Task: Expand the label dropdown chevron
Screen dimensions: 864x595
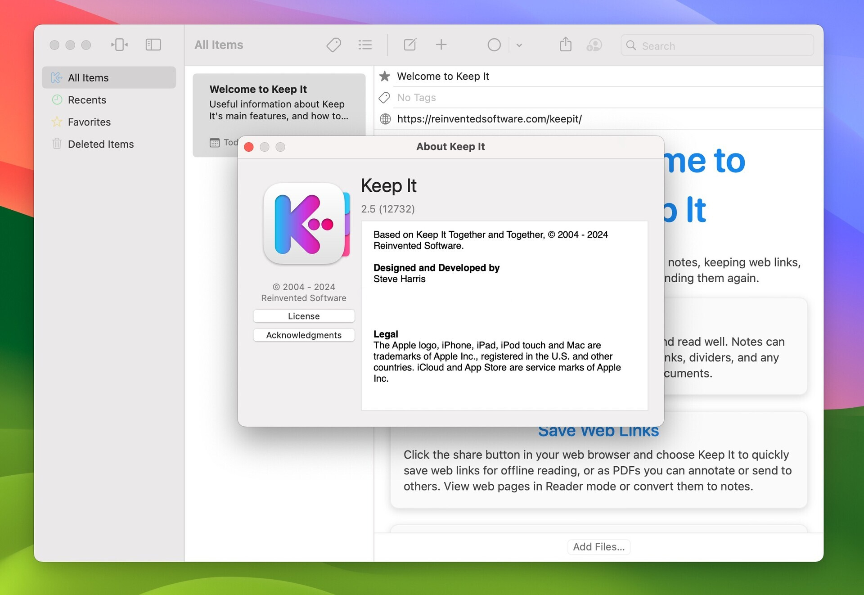Action: [x=519, y=45]
